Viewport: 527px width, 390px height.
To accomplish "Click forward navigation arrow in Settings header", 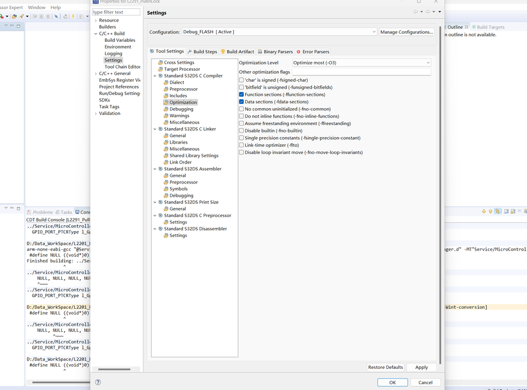I will [428, 12].
